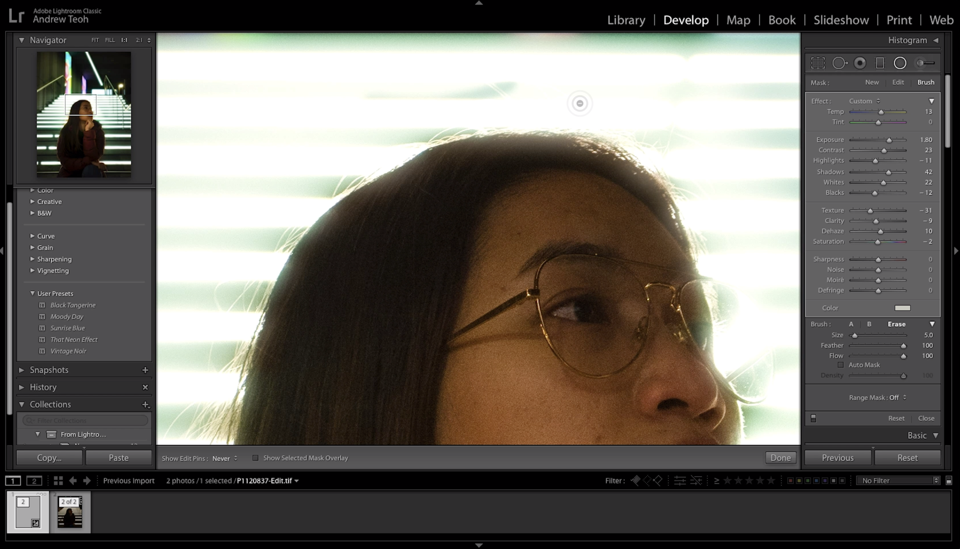960x549 pixels.
Task: Open the Show Edit Pins dropdown
Action: click(225, 458)
